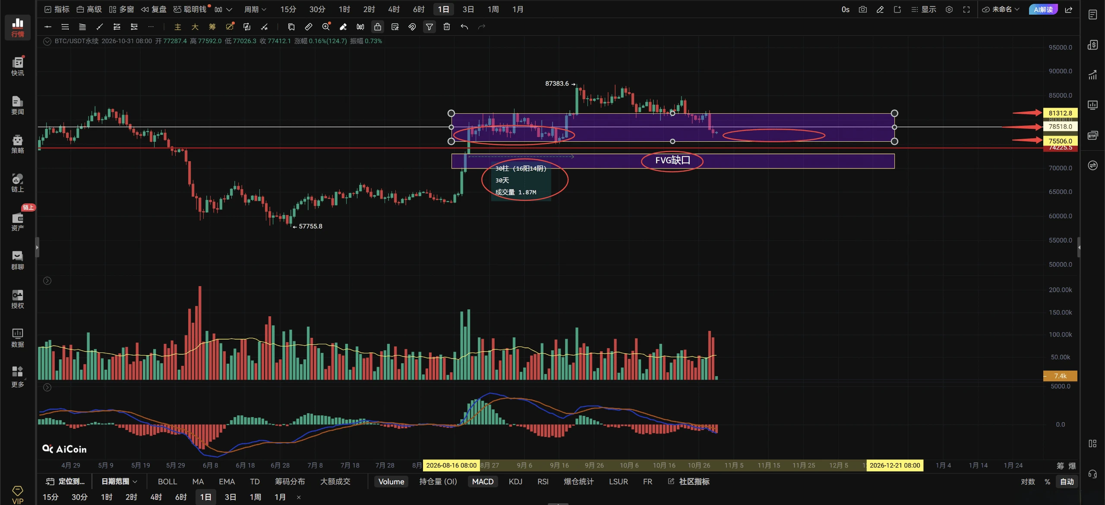The height and width of the screenshot is (505, 1105).
Task: Open the 数据 data sidebar icon
Action: 18,337
